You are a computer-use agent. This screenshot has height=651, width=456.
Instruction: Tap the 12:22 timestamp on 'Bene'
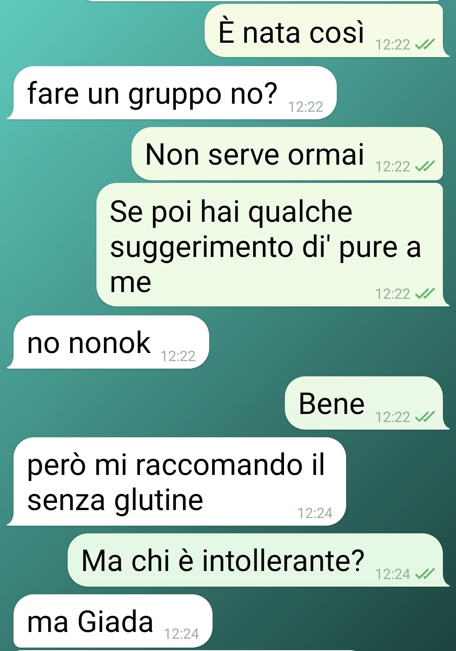pyautogui.click(x=393, y=417)
